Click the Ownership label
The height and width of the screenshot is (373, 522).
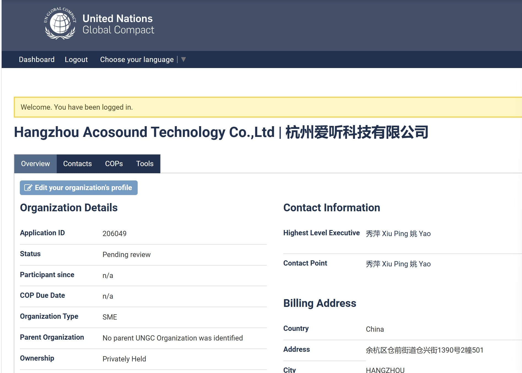click(37, 358)
